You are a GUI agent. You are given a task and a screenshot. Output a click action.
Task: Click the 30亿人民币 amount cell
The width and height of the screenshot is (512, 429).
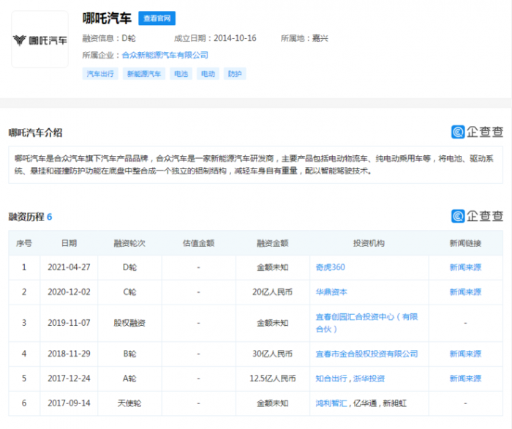273,354
